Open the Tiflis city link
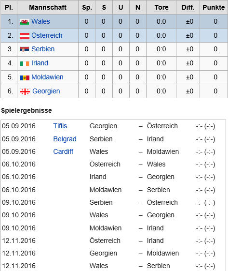Viewport: 228px width, 271px height. pyautogui.click(x=60, y=126)
